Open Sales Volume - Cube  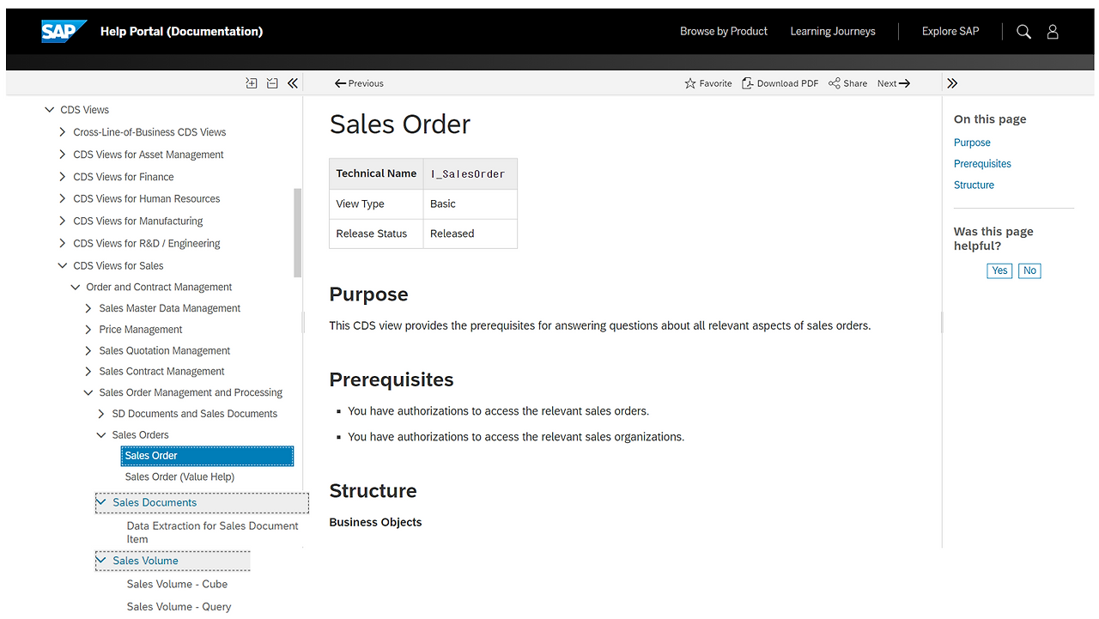click(177, 584)
